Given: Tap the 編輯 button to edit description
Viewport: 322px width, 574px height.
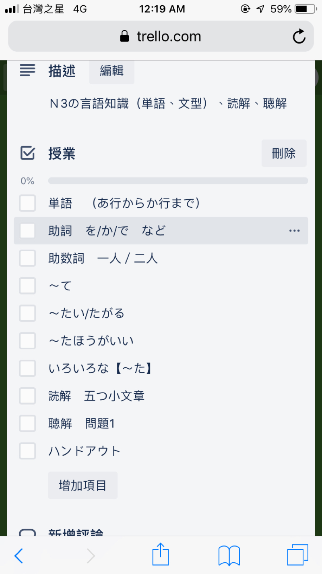Looking at the screenshot, I should pyautogui.click(x=111, y=72).
